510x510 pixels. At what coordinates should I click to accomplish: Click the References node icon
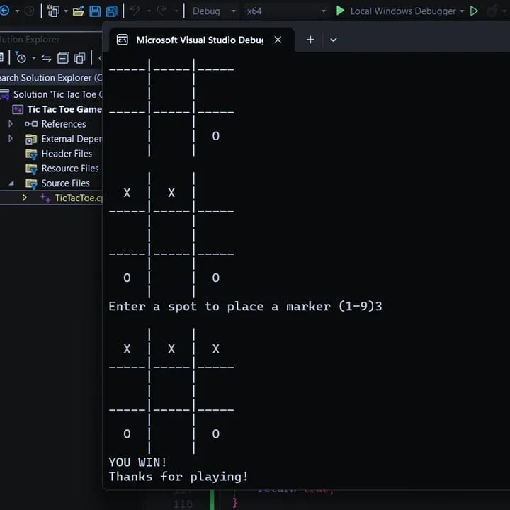click(31, 124)
